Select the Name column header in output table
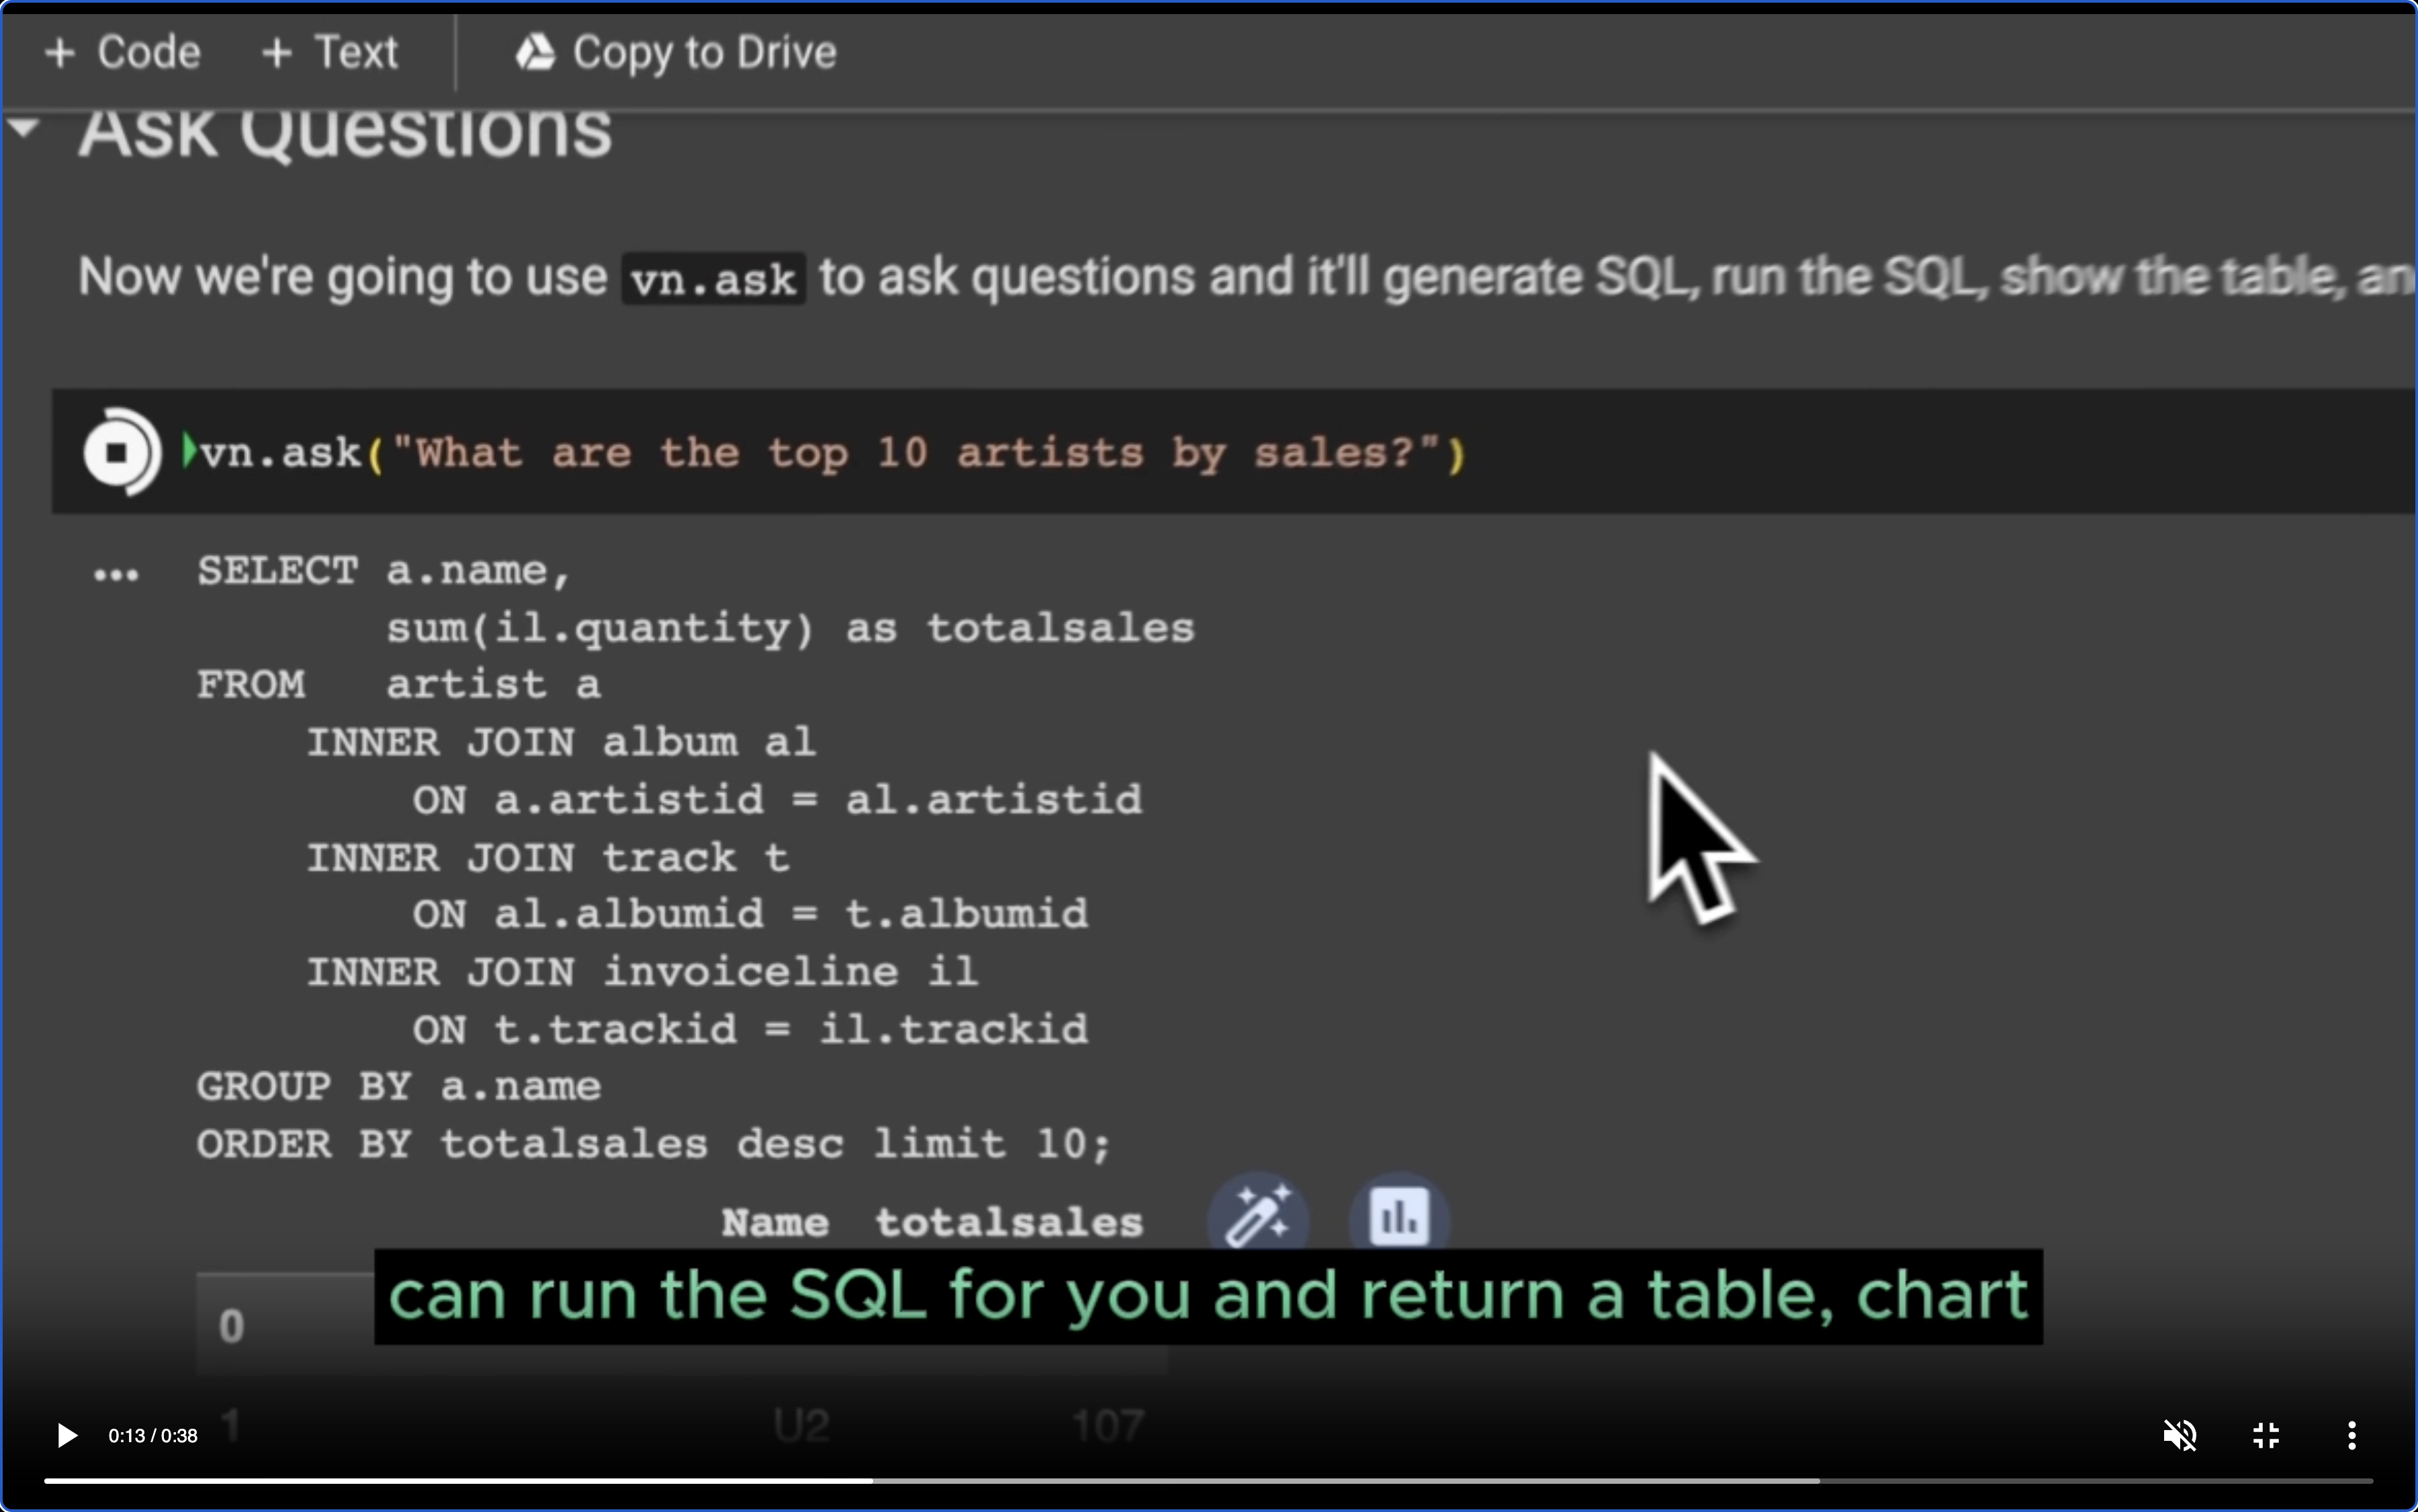Image resolution: width=2418 pixels, height=1512 pixels. coord(775,1222)
